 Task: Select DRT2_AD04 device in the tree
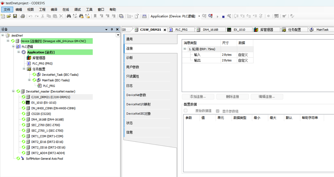(48, 153)
